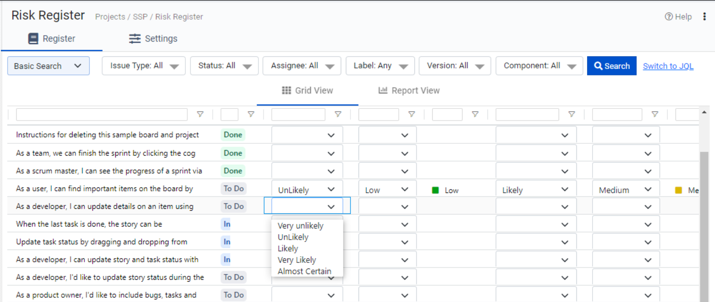The width and height of the screenshot is (715, 302).
Task: Select "Very Likely" from the open list
Action: pyautogui.click(x=297, y=260)
